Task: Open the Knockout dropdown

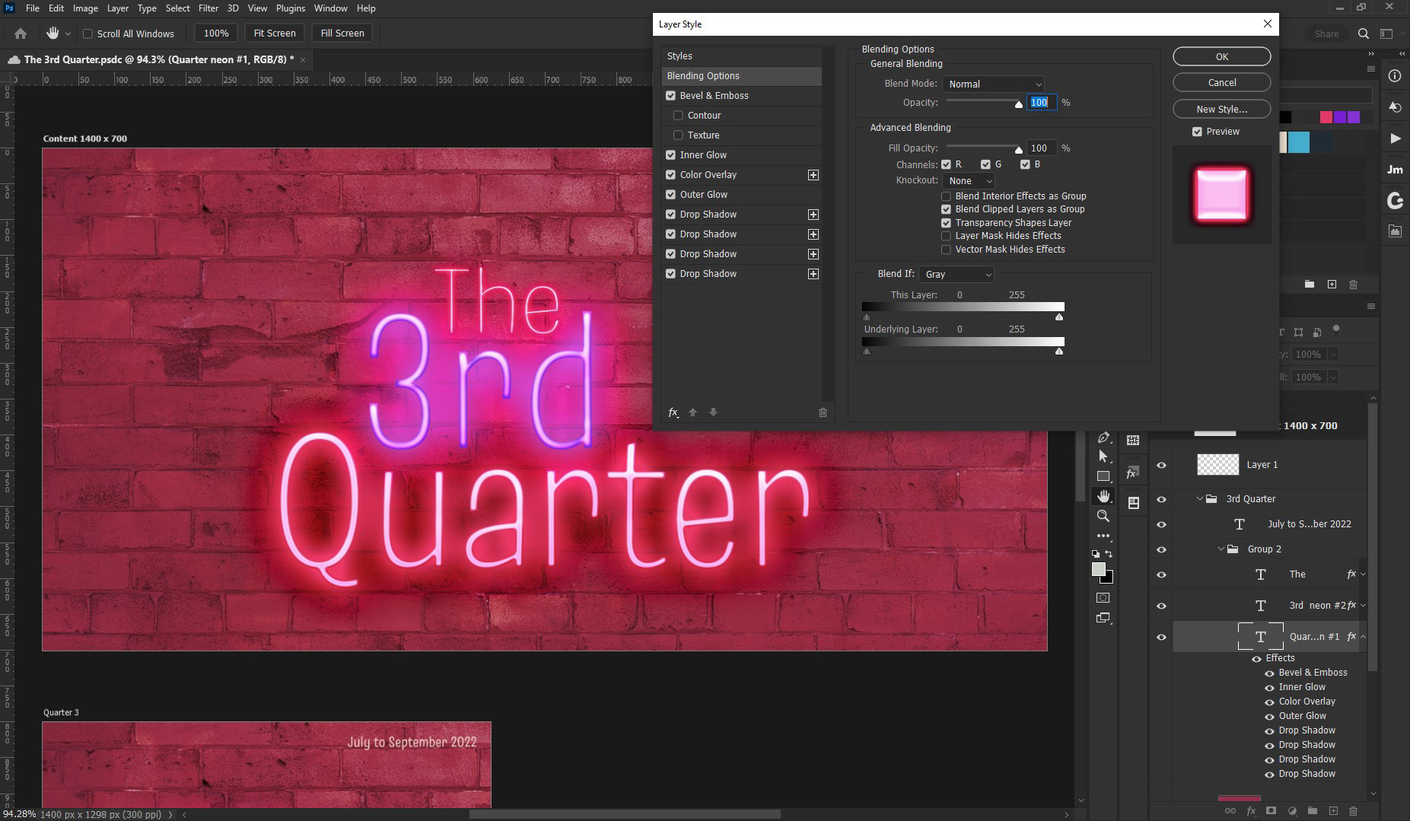Action: coord(968,181)
